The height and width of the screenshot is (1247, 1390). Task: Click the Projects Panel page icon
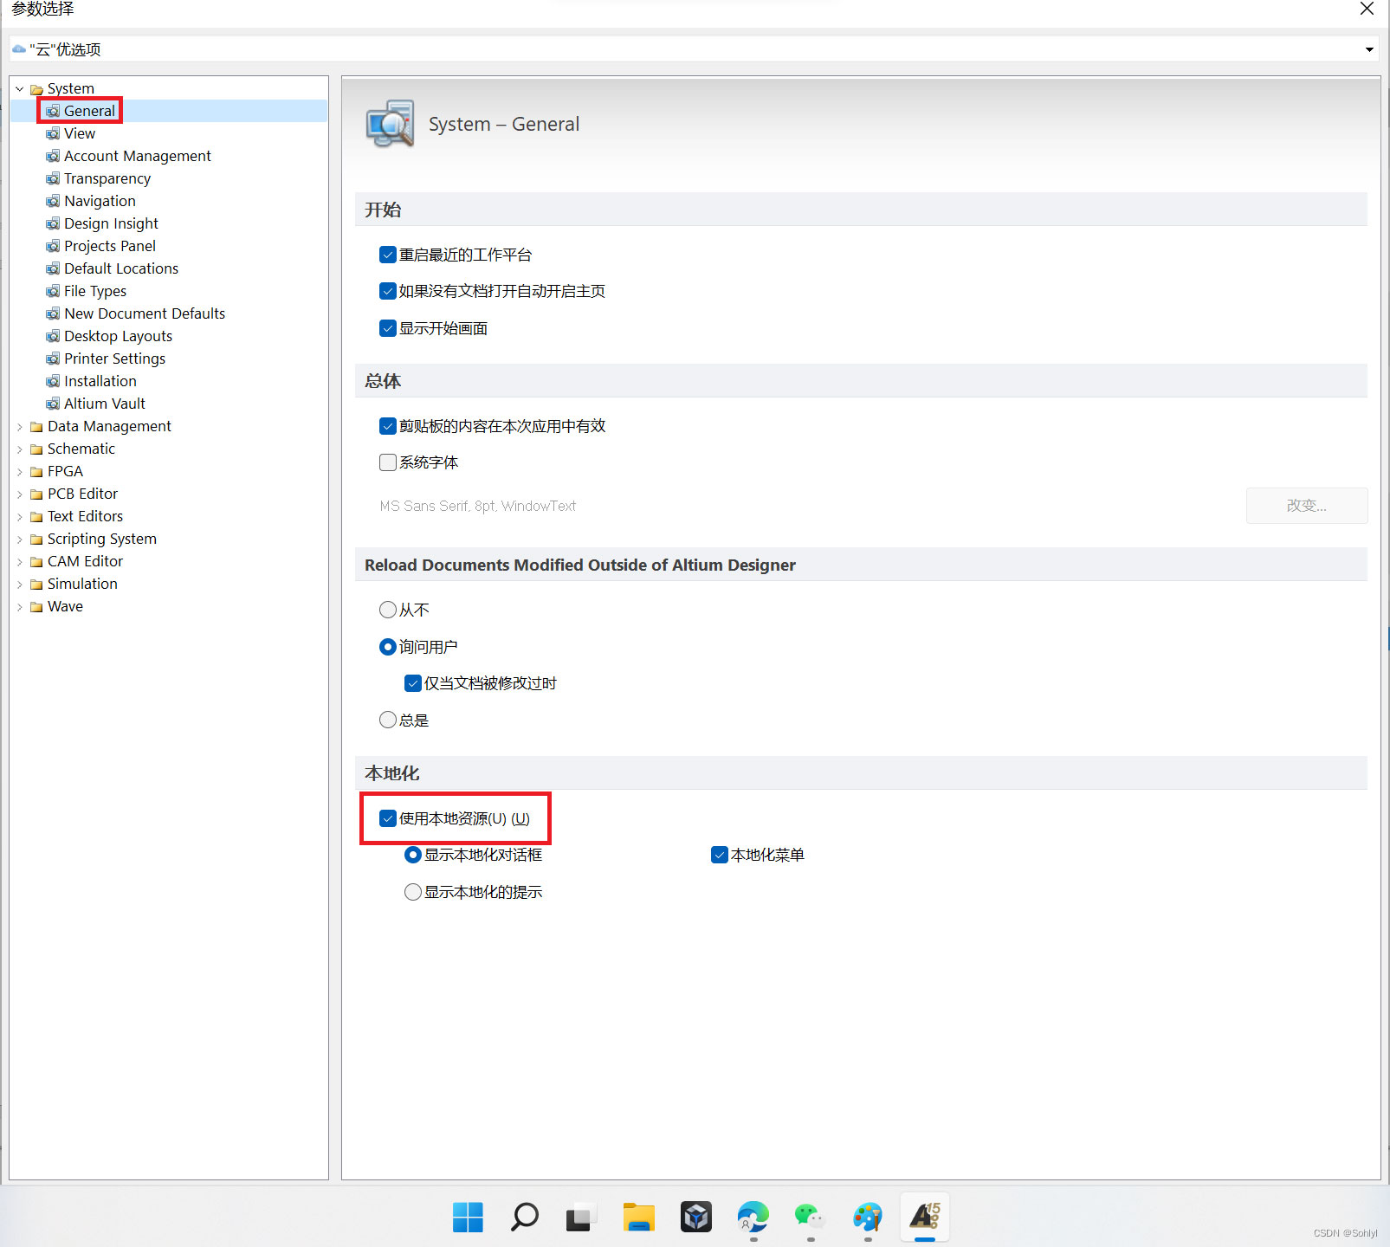click(x=53, y=246)
